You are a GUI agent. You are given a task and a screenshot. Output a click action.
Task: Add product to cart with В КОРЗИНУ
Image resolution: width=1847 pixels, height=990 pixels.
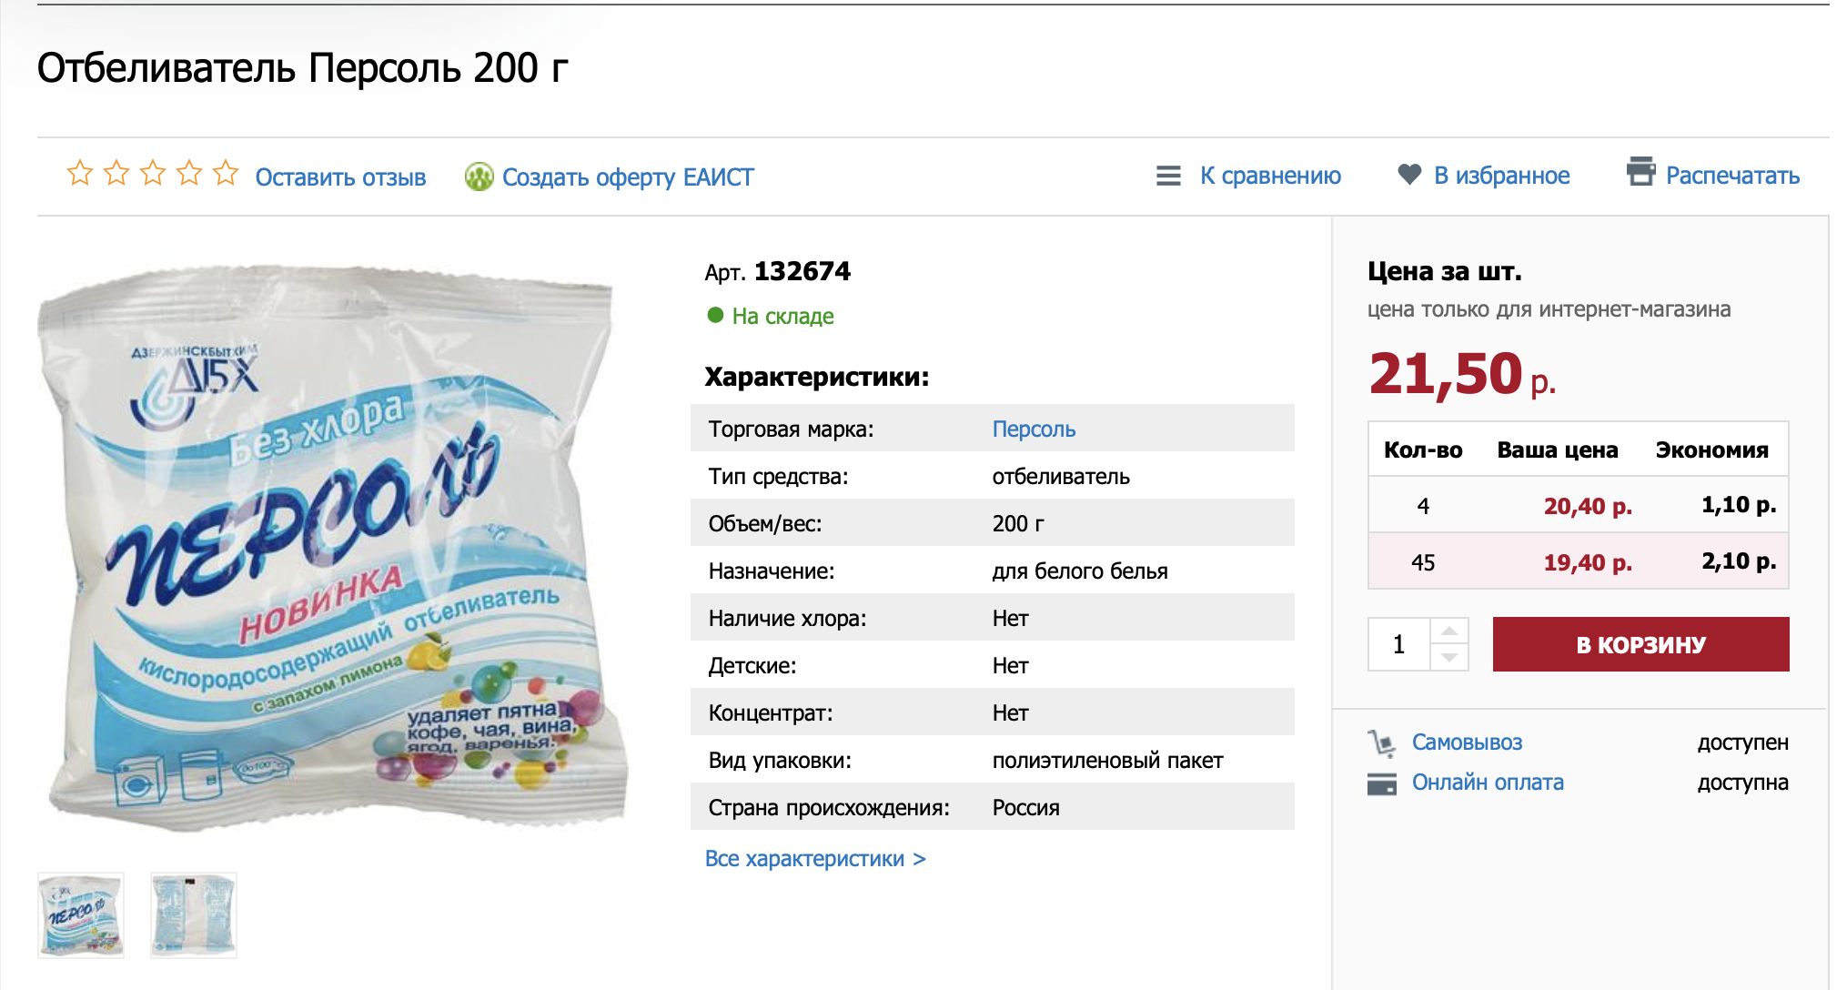pos(1640,644)
